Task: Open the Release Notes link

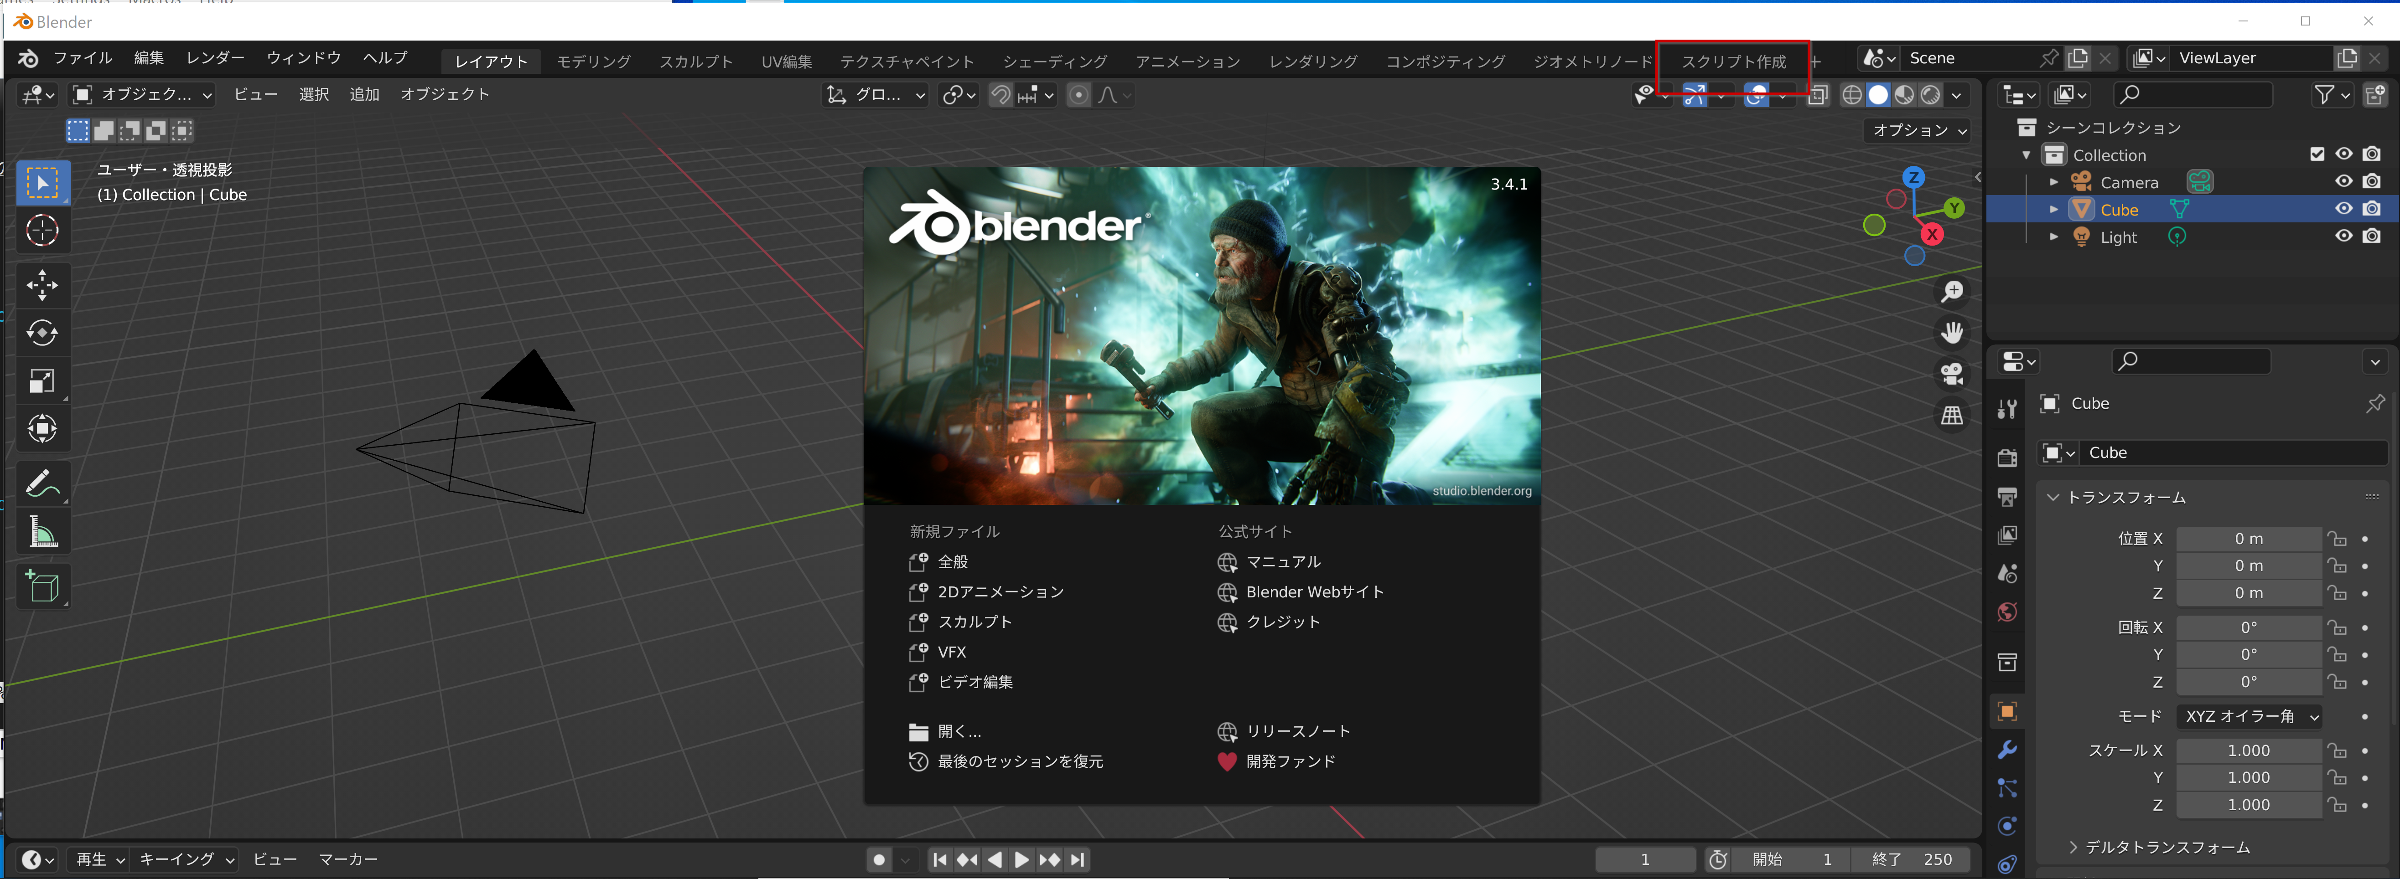Action: coord(1284,731)
